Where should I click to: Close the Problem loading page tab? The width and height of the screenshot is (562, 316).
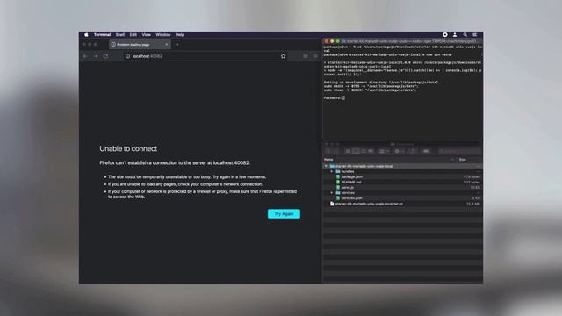coord(167,45)
